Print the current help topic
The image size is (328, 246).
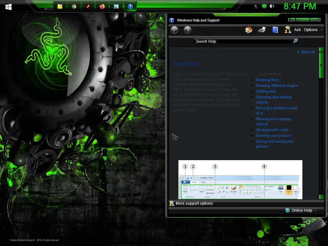(x=262, y=30)
